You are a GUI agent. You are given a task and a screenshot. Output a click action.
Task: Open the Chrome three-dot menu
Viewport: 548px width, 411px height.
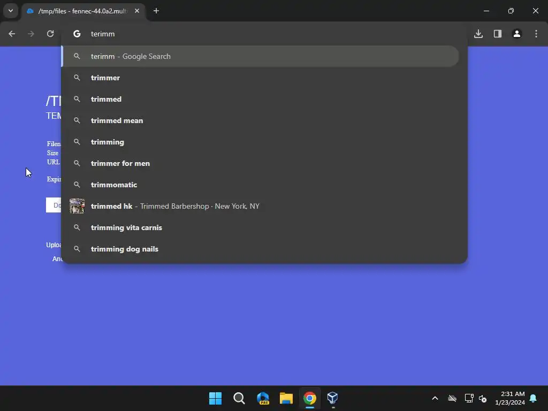(536, 34)
